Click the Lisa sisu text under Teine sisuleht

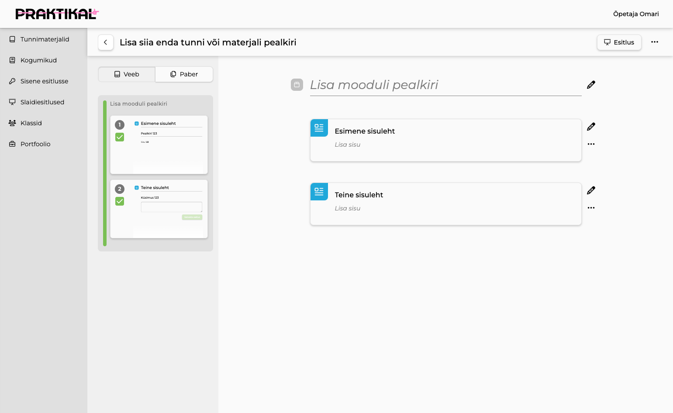(x=348, y=208)
